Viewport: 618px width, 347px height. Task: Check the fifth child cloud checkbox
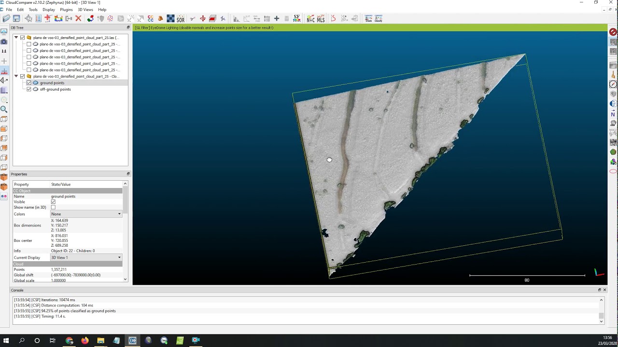click(x=29, y=70)
